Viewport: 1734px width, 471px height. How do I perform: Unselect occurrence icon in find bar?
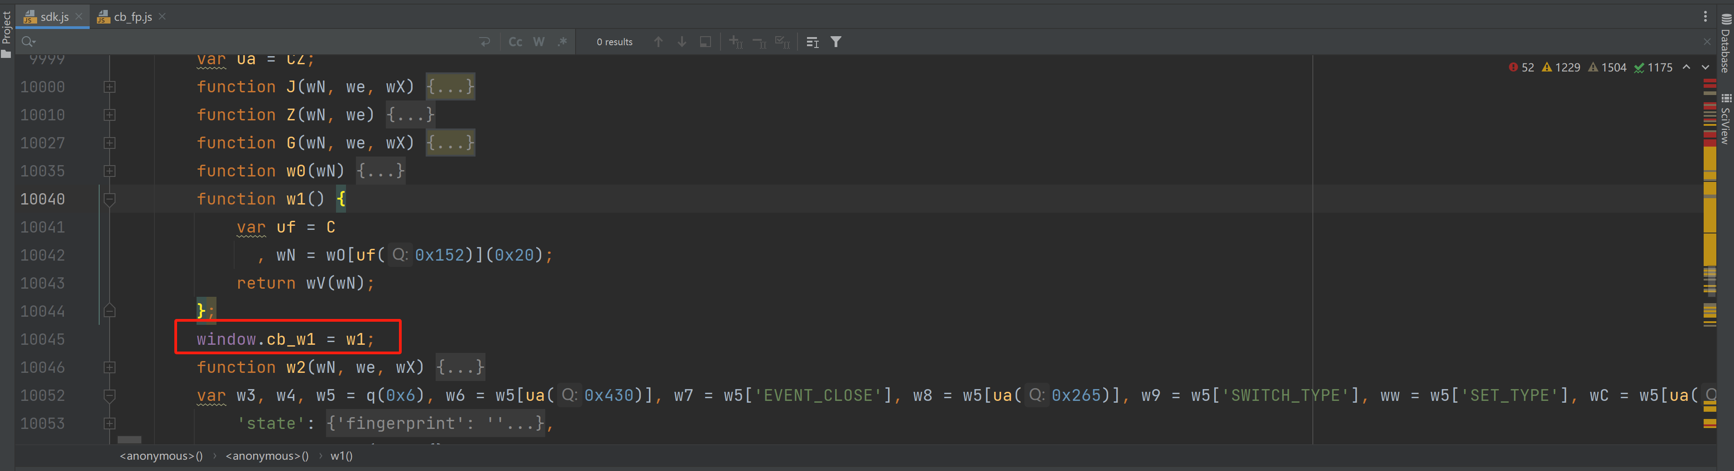(759, 43)
